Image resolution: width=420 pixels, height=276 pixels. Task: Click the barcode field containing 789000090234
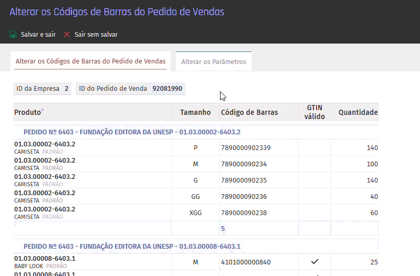[258, 164]
